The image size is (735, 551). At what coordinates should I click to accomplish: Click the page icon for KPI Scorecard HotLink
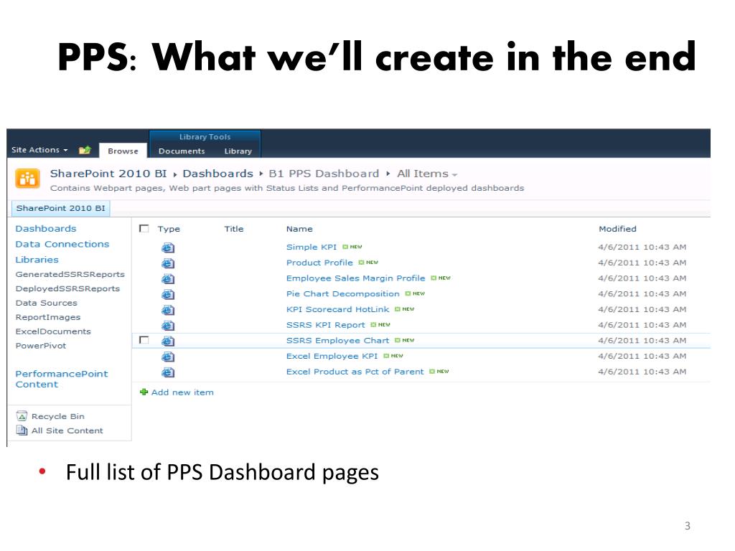(x=168, y=310)
